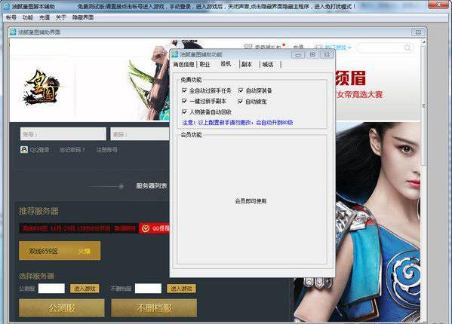The height and width of the screenshot is (324, 452).
Task: Click the 不删档服 server number field
Action: point(148,289)
